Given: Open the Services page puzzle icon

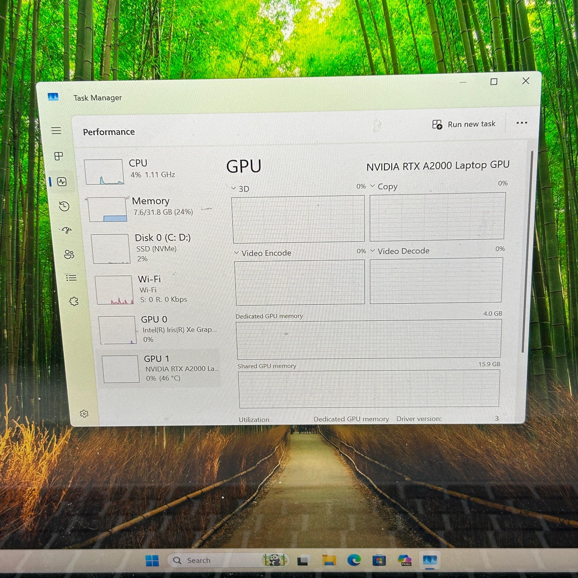Looking at the screenshot, I should tap(74, 301).
